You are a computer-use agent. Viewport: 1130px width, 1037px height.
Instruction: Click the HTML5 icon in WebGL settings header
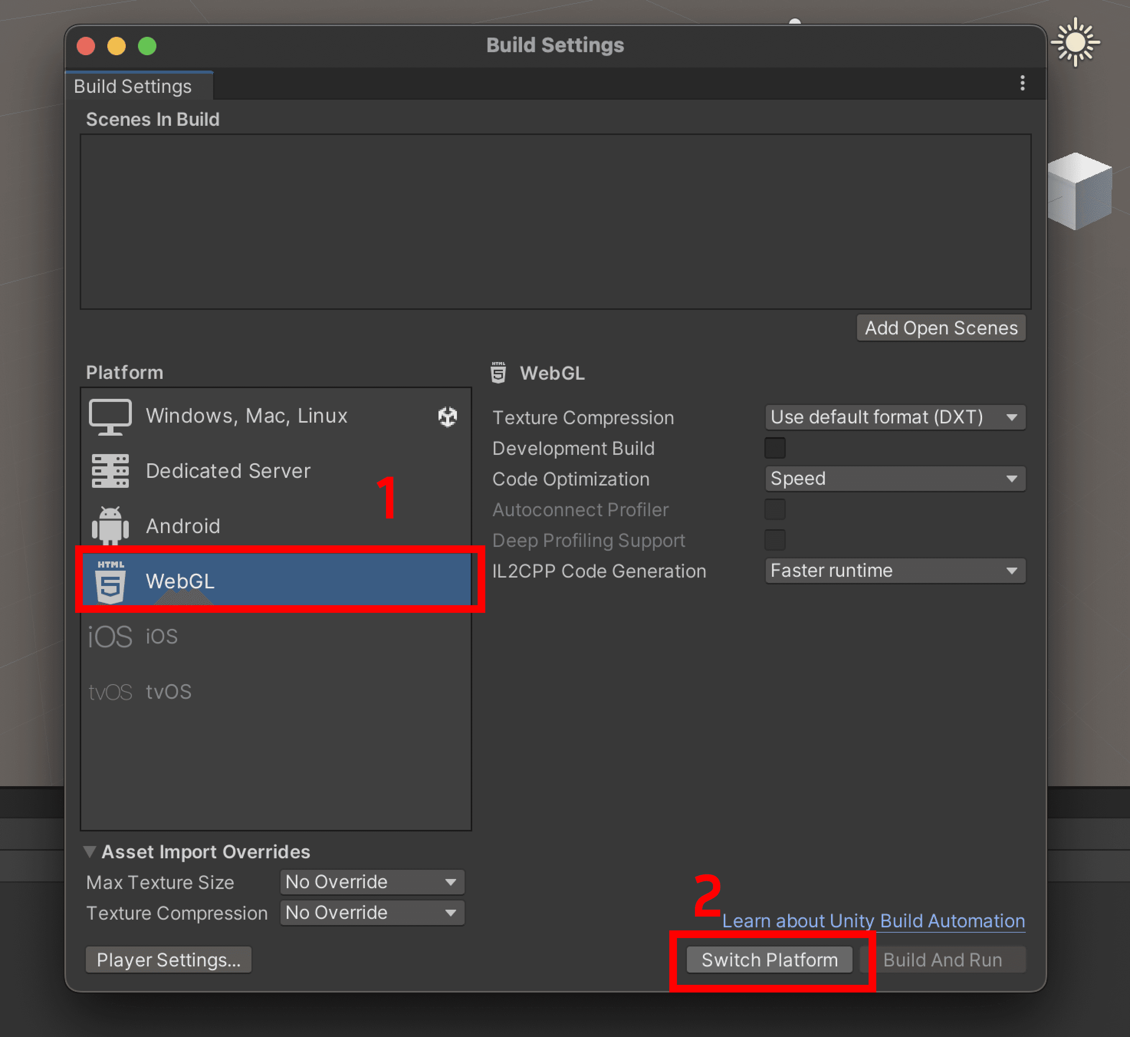pos(498,373)
